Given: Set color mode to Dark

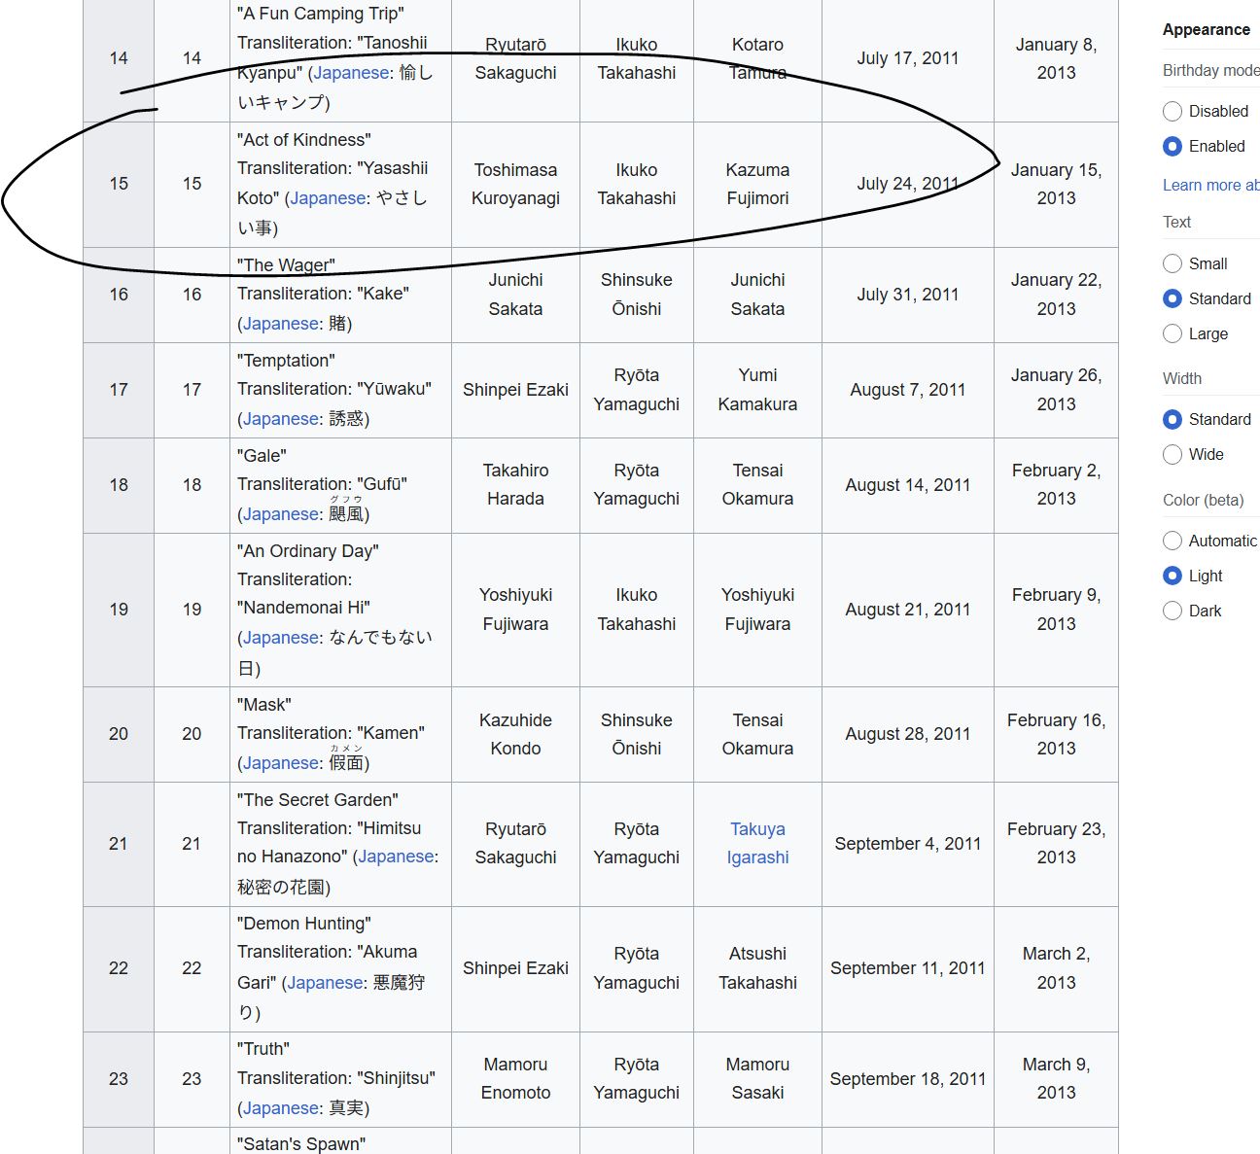Looking at the screenshot, I should [1172, 611].
